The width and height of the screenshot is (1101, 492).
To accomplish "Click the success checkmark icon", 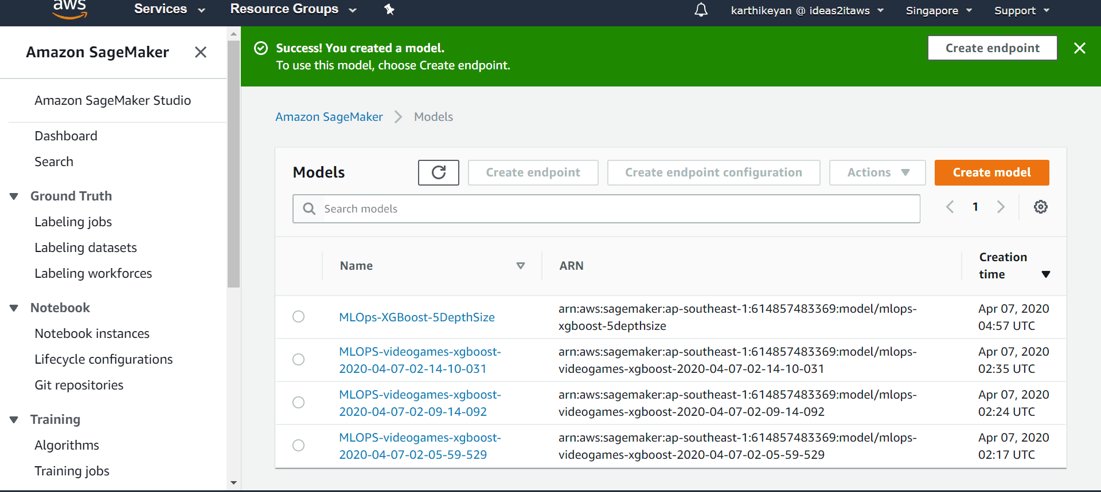I will [x=261, y=48].
